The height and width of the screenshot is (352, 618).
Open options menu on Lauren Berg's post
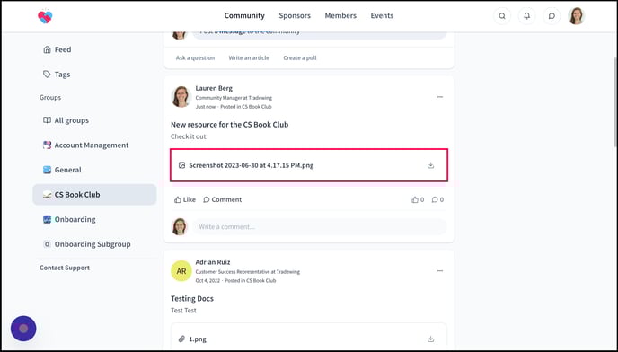point(440,97)
